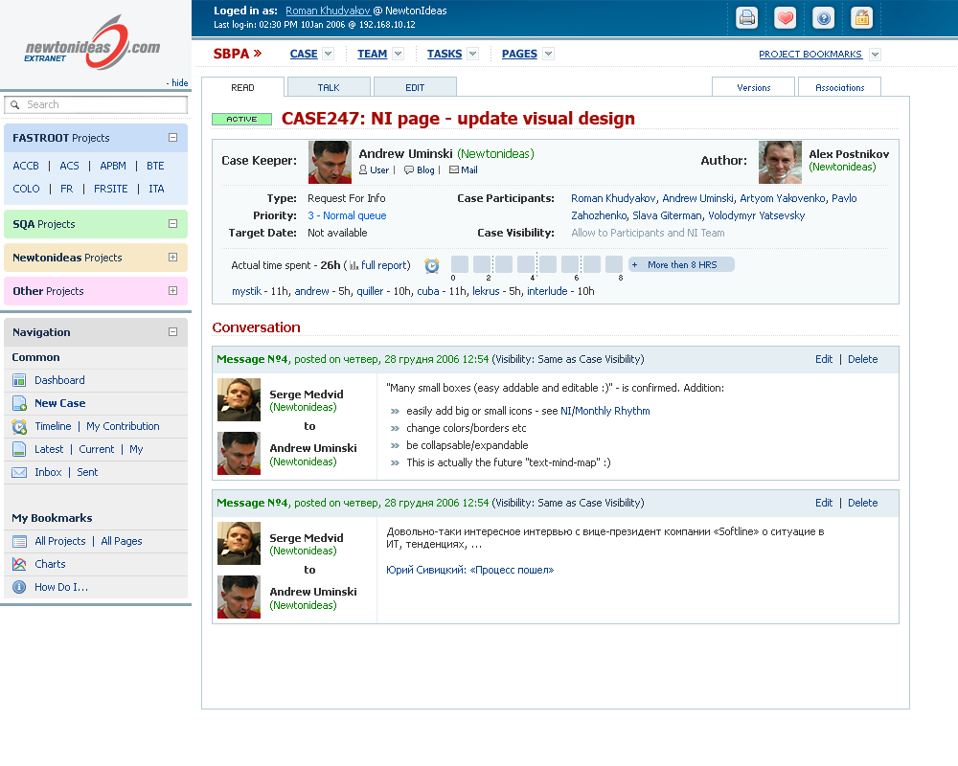Viewport: 958px width, 766px height.
Task: Click the newtonideas.com Extranet logo
Action: (x=92, y=43)
